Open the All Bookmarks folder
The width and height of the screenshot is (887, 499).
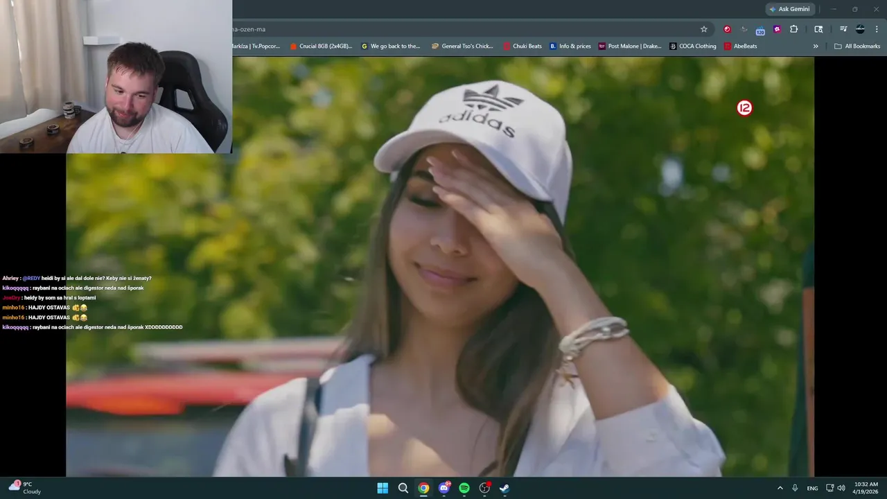(857, 46)
